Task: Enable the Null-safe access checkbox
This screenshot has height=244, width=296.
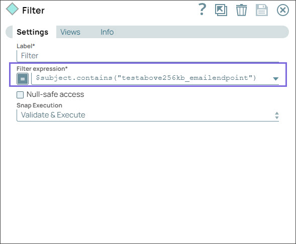Action: [20, 95]
